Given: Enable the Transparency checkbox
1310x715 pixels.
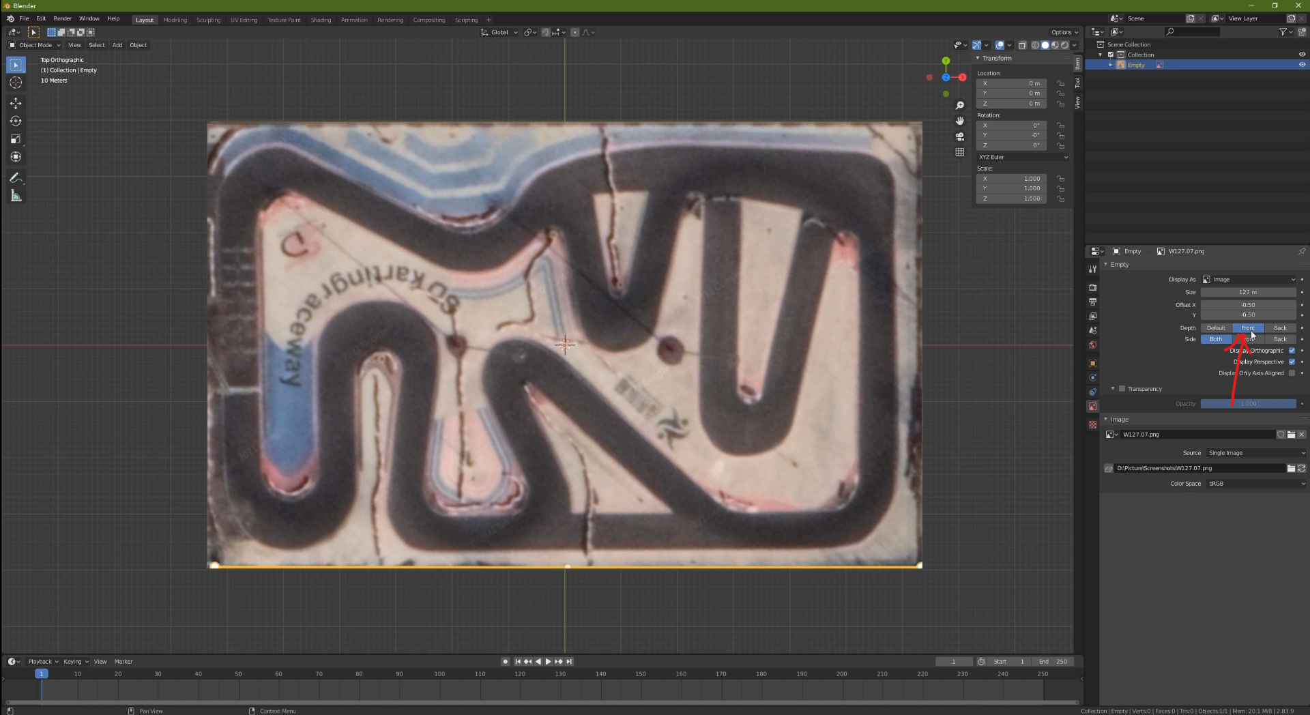Looking at the screenshot, I should coord(1122,389).
